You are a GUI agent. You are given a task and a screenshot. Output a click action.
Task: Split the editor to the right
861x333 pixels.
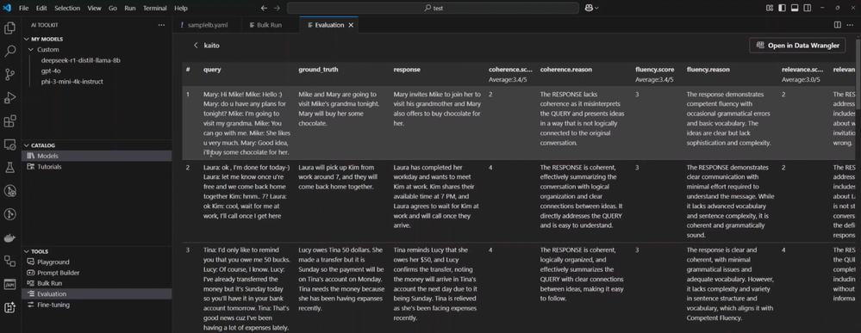pos(838,25)
